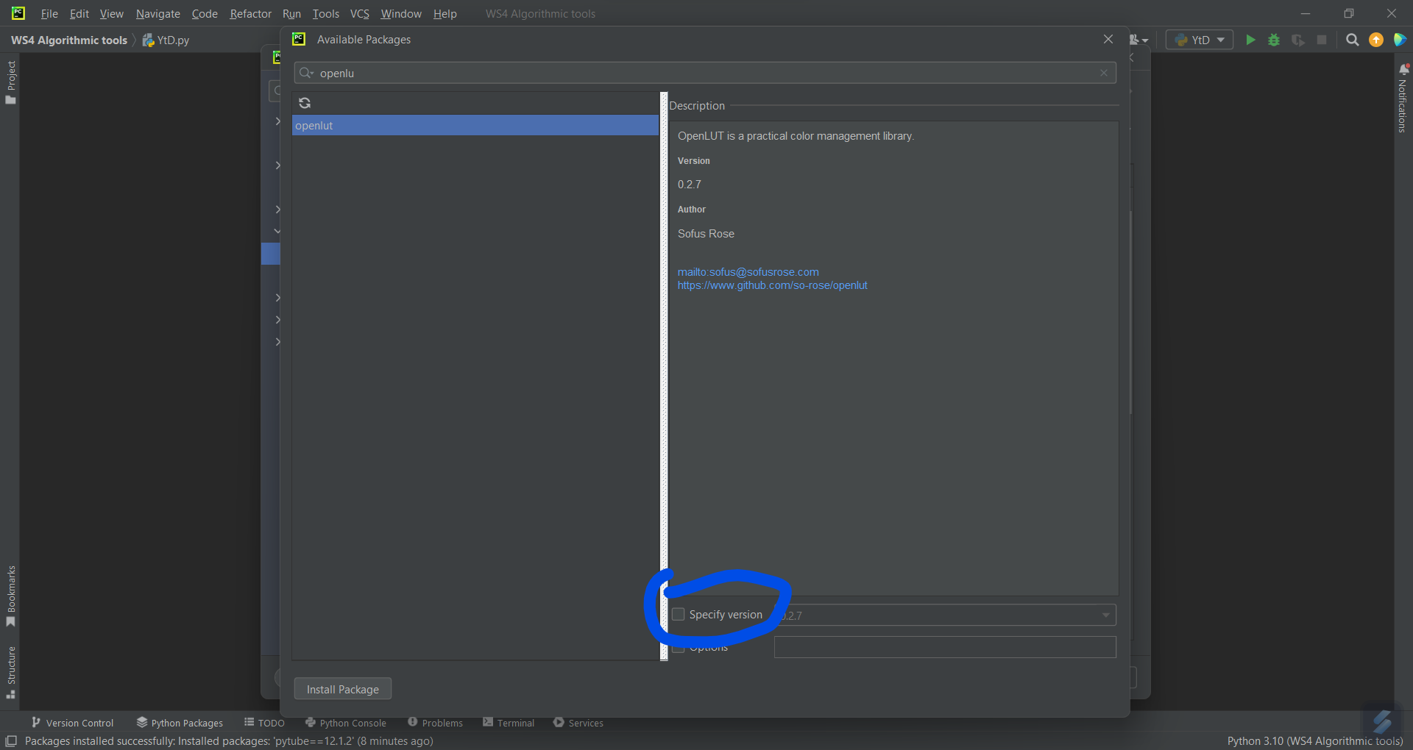The height and width of the screenshot is (750, 1413).
Task: Open the Code menu
Action: click(x=205, y=14)
